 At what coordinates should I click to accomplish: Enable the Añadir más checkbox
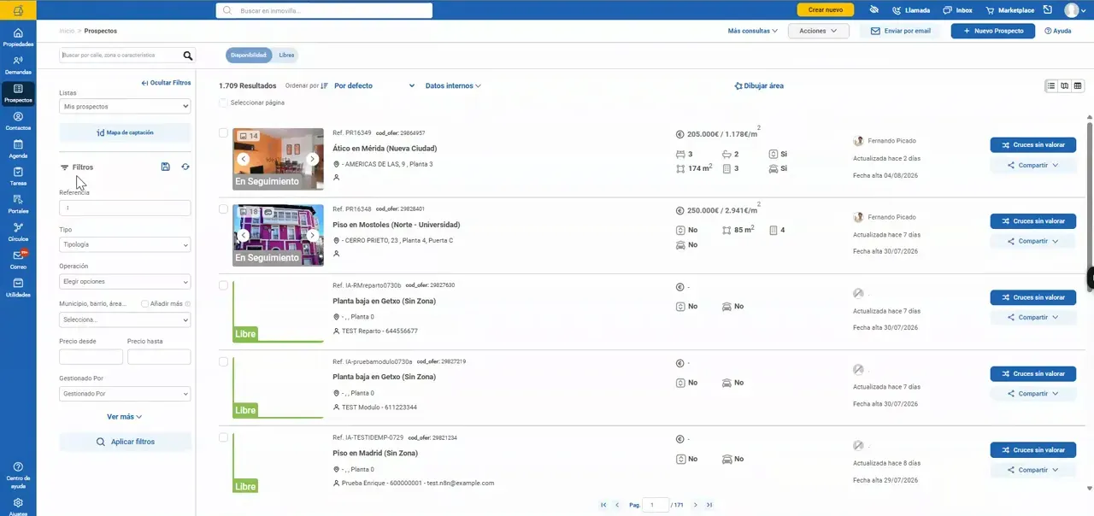pyautogui.click(x=145, y=303)
